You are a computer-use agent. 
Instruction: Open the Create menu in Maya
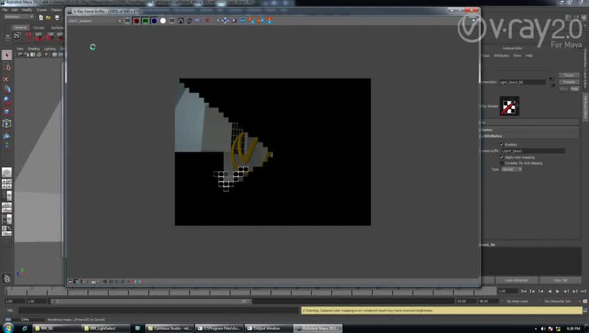pyautogui.click(x=42, y=10)
